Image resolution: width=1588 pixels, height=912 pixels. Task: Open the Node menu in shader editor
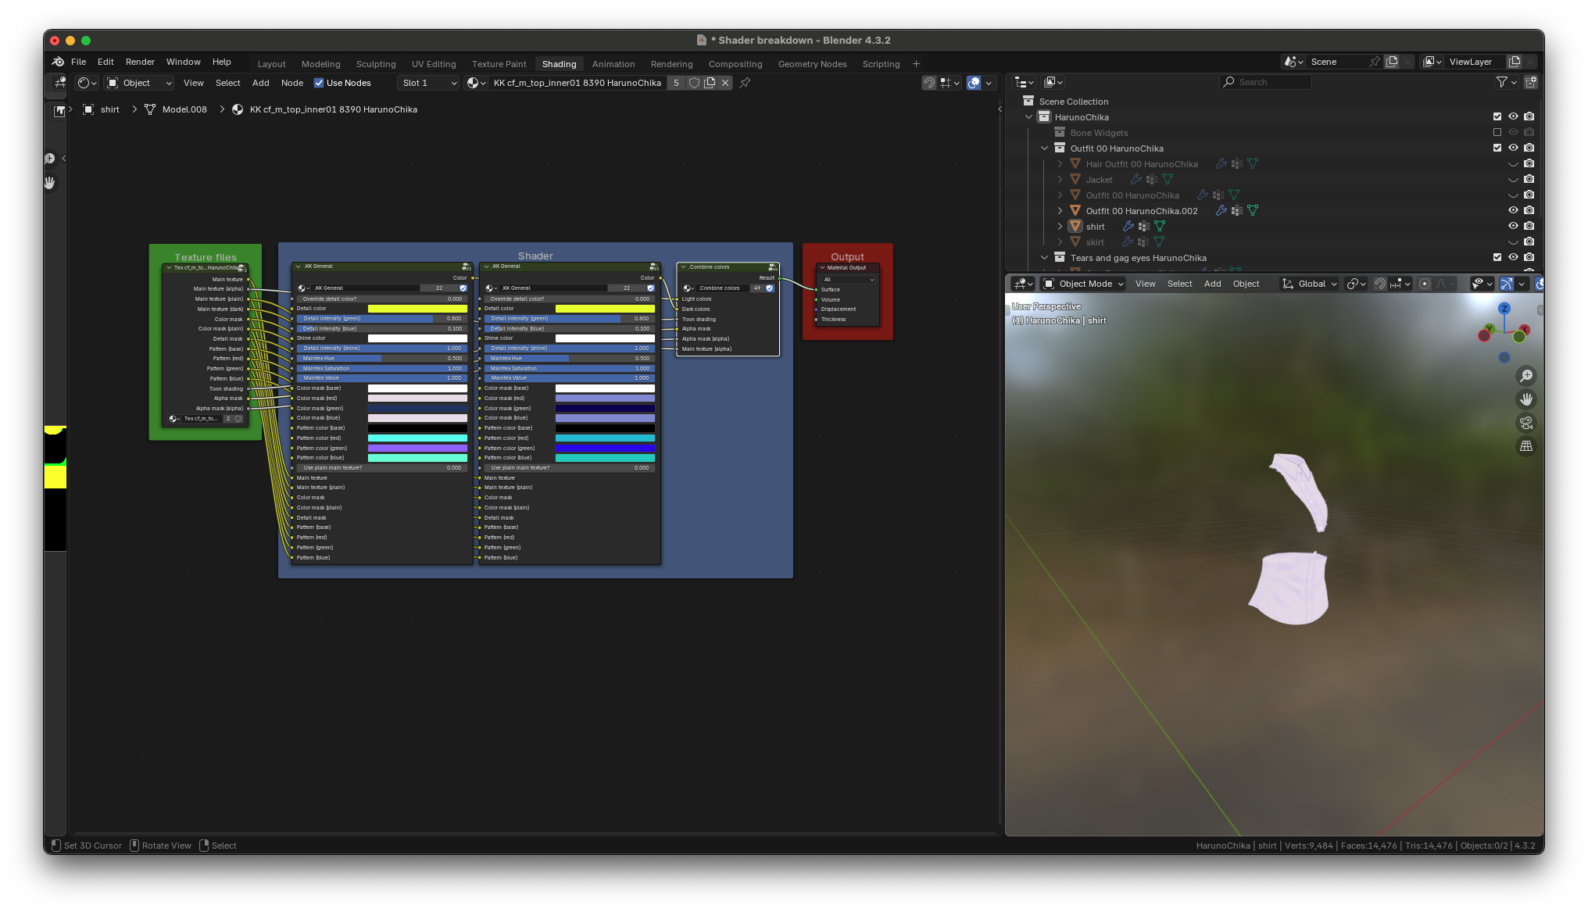point(291,83)
